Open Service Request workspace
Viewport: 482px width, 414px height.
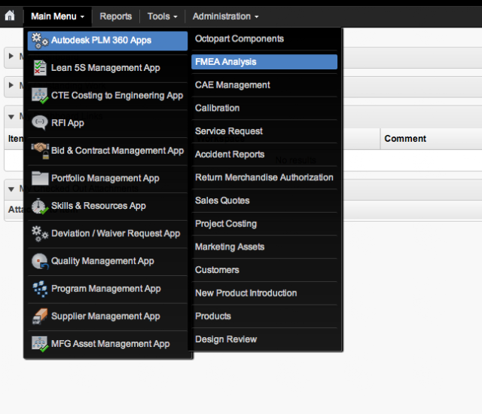pyautogui.click(x=264, y=131)
